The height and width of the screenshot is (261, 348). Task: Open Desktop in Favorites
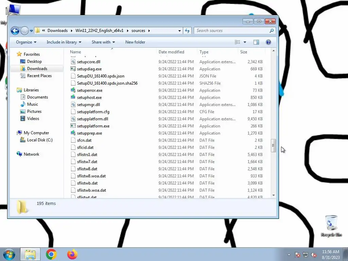(x=34, y=62)
